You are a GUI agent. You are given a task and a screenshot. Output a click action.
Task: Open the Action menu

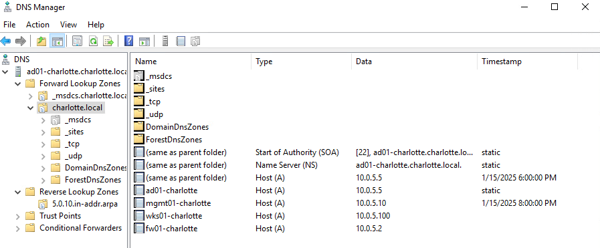pyautogui.click(x=37, y=25)
